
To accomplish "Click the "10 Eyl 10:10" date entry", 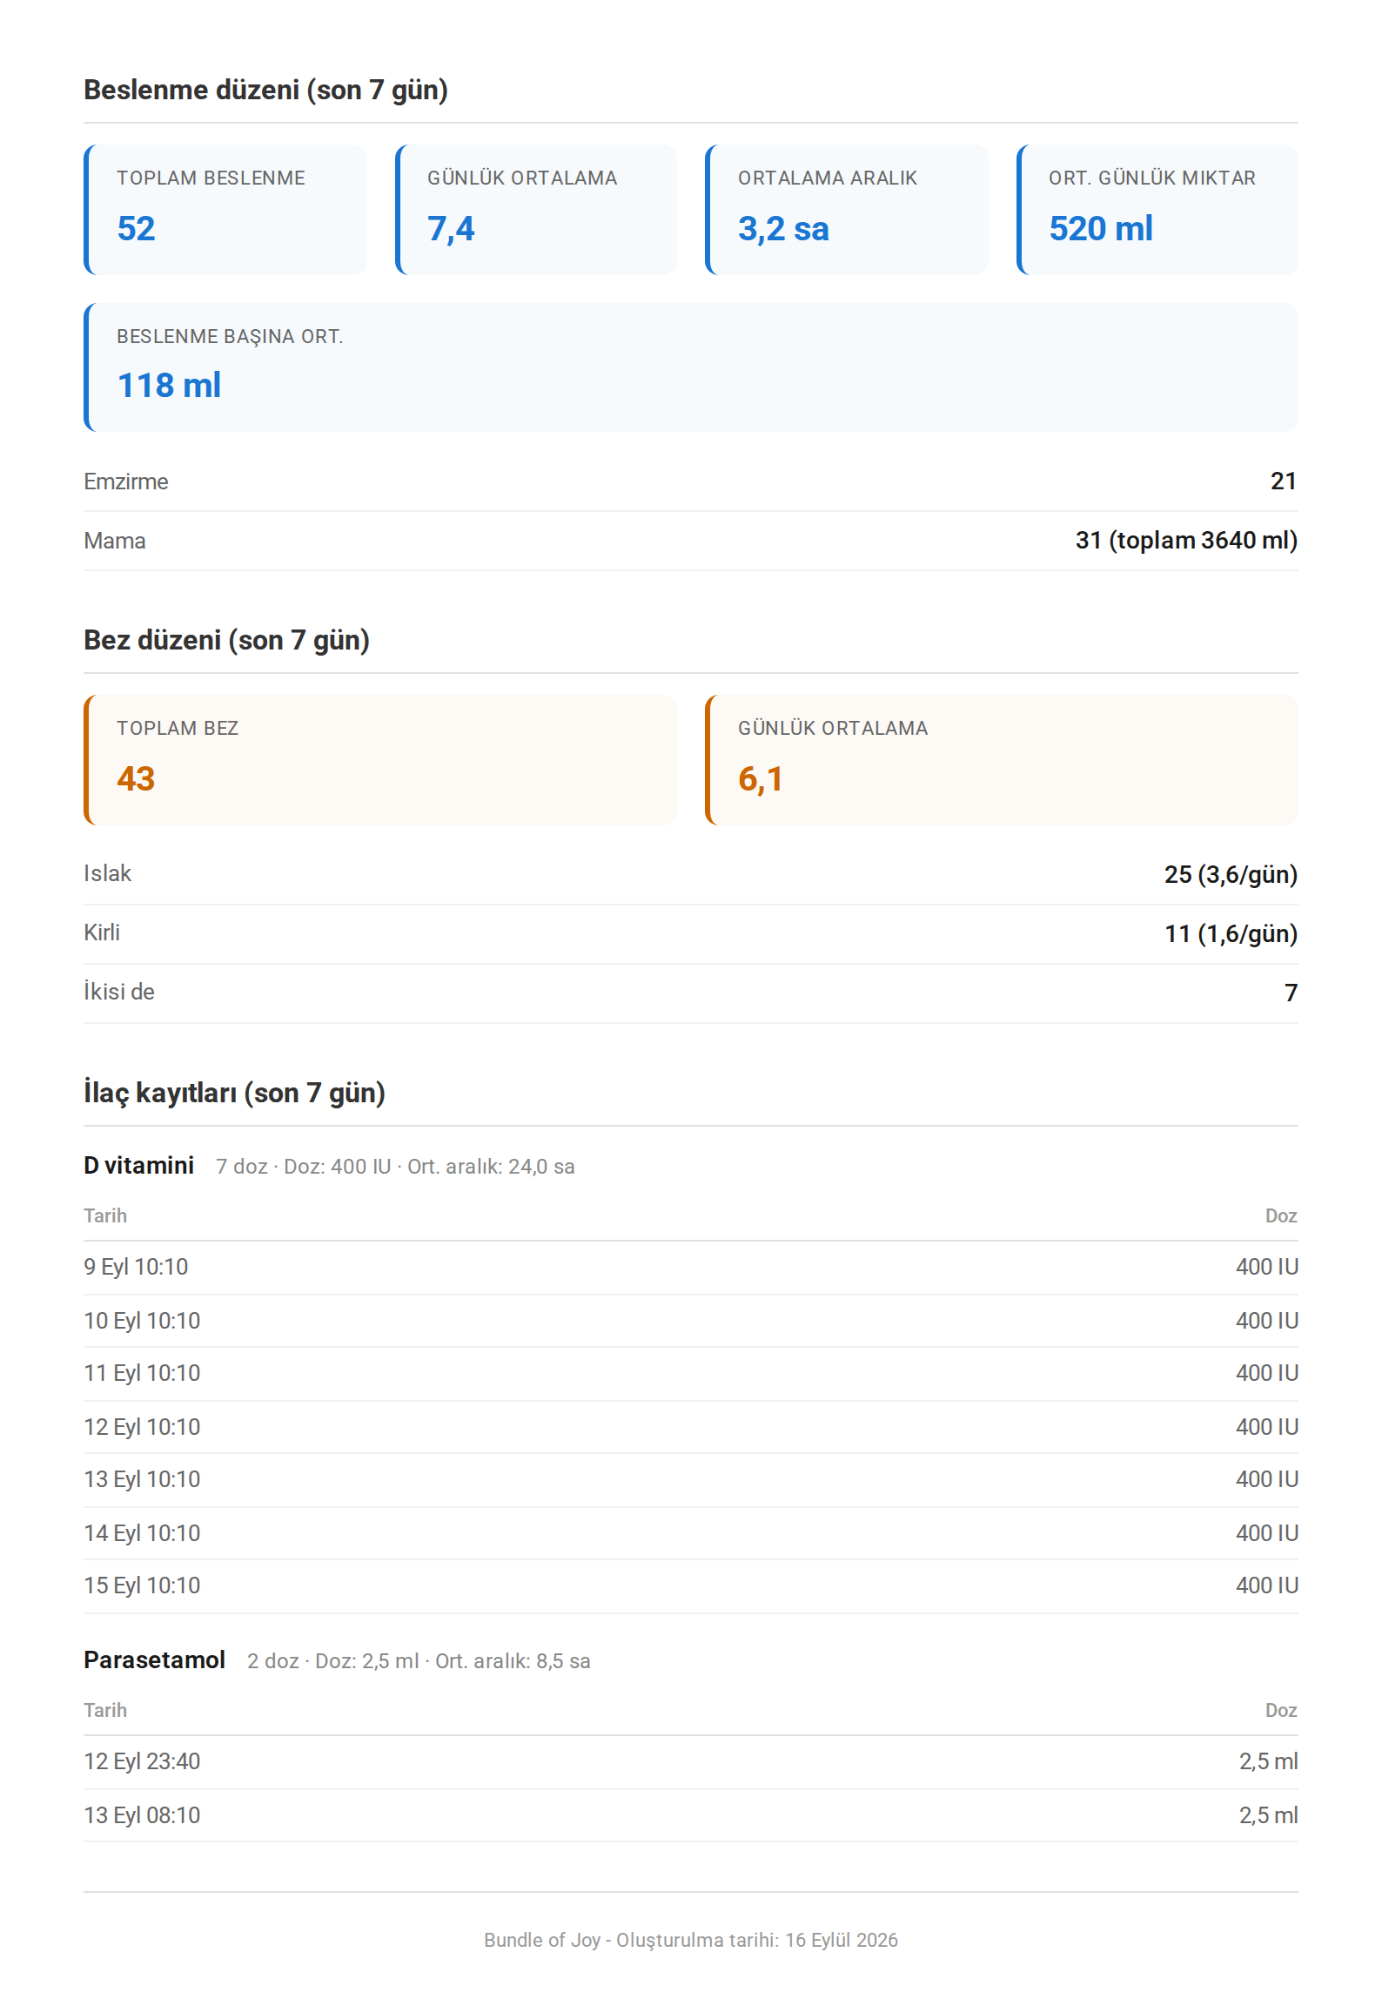I will [x=142, y=1321].
